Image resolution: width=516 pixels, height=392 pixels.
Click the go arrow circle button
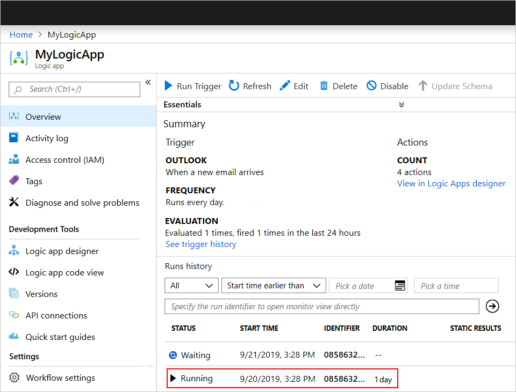(x=492, y=306)
